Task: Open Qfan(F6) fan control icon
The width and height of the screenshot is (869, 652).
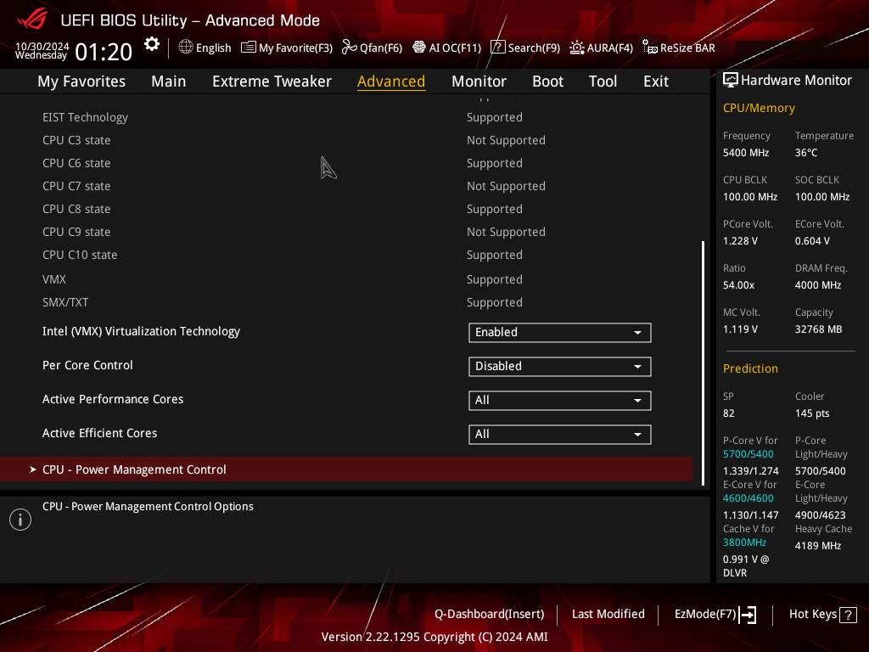Action: (x=349, y=48)
